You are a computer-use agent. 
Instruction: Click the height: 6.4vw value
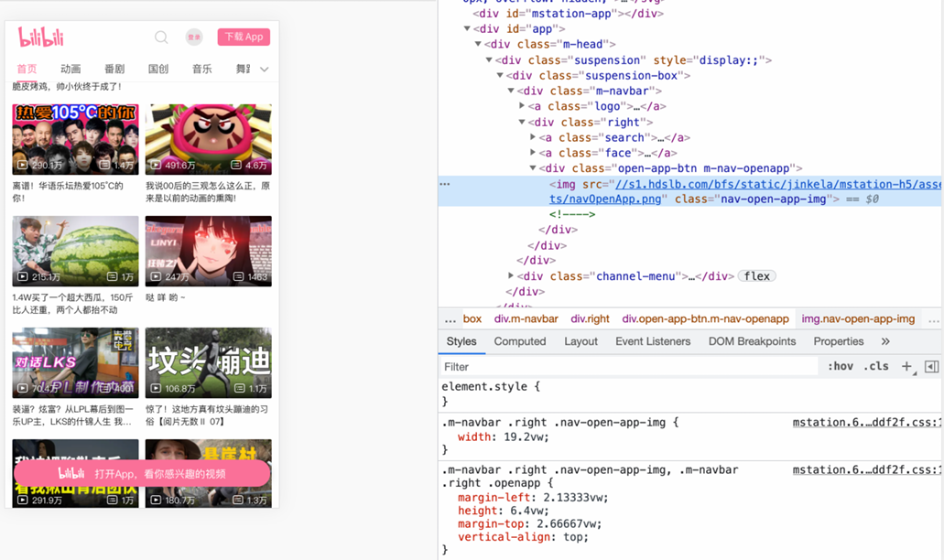coord(526,510)
